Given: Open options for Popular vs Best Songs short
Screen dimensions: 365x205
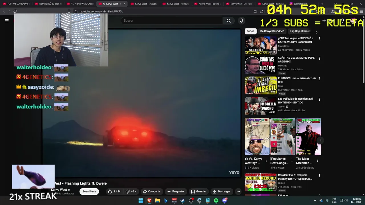Looking at the screenshot, I should 292,161.
